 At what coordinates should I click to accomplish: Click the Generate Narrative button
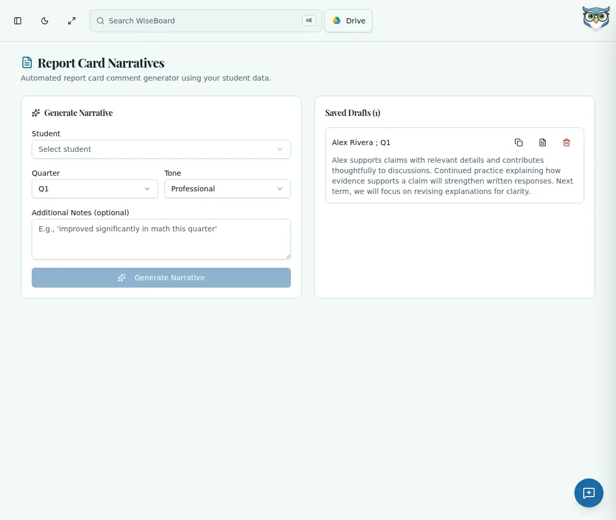coord(161,278)
